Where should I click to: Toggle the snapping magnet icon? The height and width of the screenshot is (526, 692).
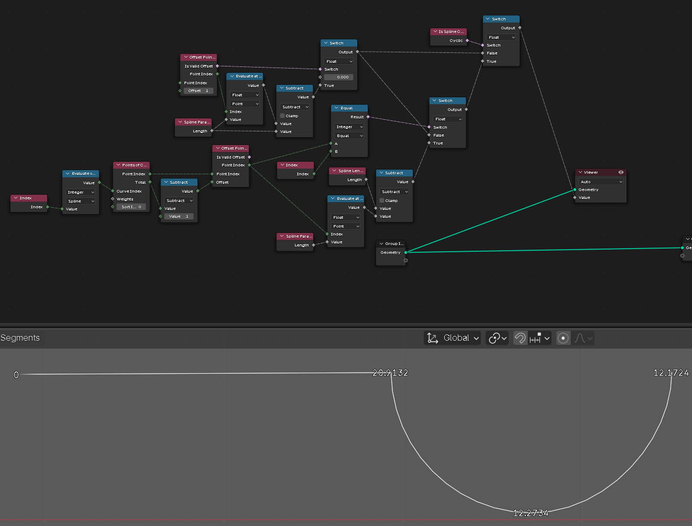[520, 338]
